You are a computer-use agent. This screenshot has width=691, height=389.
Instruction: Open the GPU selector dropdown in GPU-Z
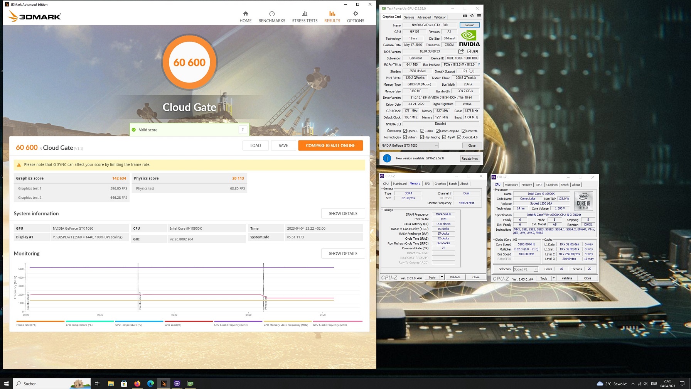click(x=410, y=145)
